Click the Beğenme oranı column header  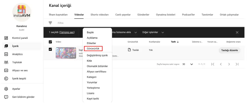[x=233, y=42]
